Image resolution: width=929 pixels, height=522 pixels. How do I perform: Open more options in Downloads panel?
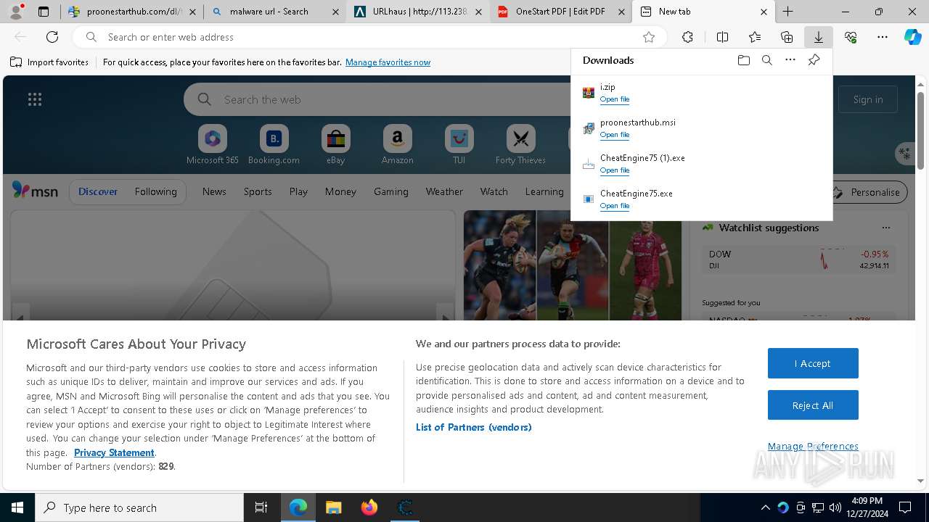pos(790,60)
